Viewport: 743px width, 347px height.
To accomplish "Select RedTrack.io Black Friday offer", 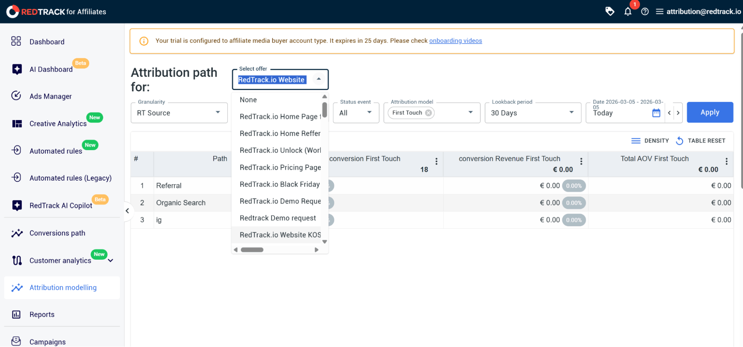I will [x=276, y=184].
